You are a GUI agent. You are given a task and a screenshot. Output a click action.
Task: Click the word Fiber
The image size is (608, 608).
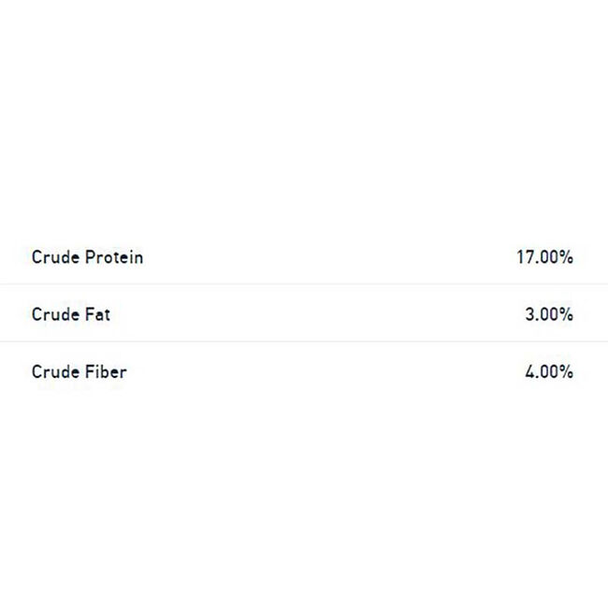pyautogui.click(x=106, y=371)
